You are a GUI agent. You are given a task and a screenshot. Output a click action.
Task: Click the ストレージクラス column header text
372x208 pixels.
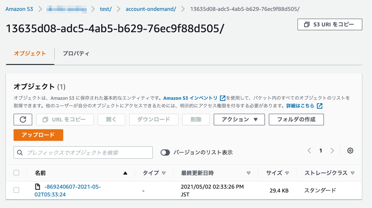(326, 173)
